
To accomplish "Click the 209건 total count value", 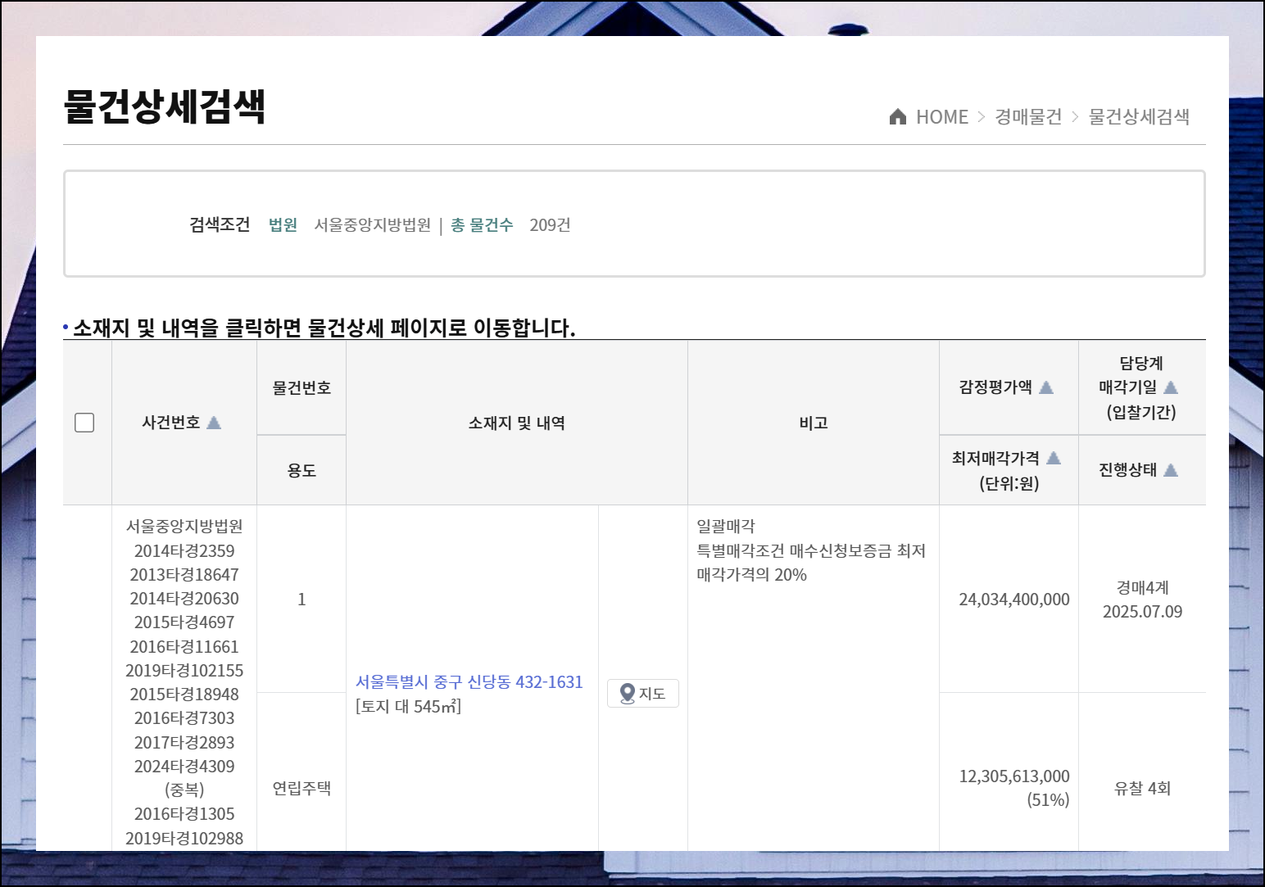I will 550,225.
